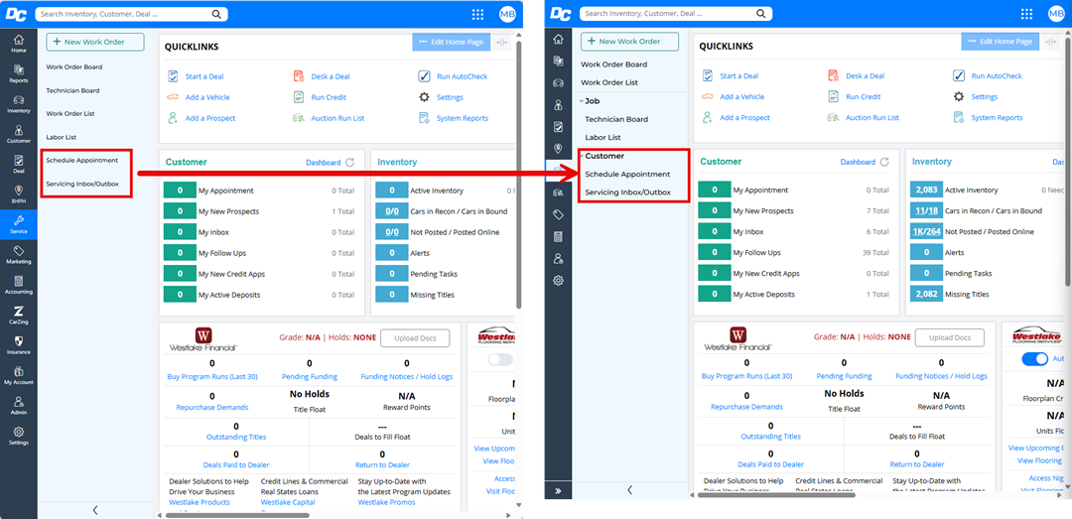Click the 1K/264 Not Posted count
This screenshot has height=519, width=1072.
926,232
